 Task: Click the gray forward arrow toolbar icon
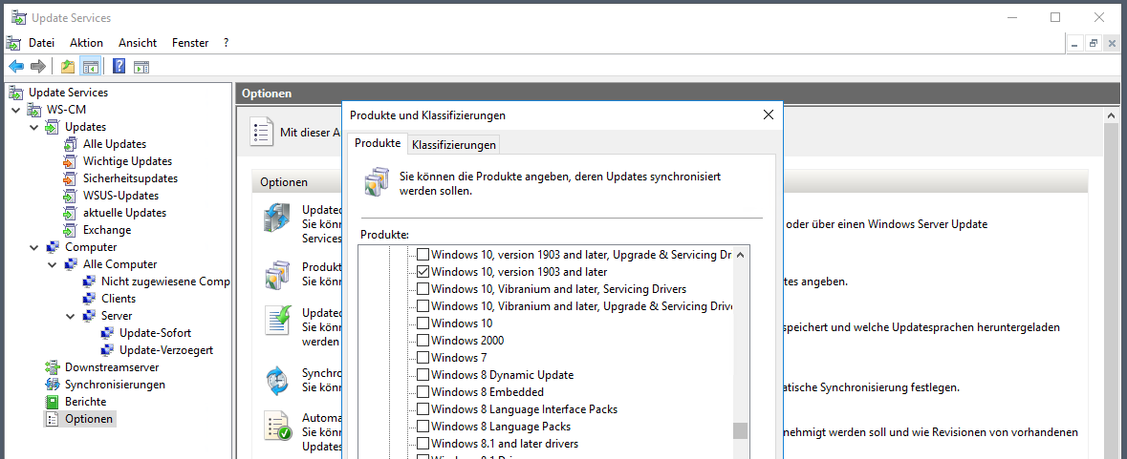(x=38, y=67)
